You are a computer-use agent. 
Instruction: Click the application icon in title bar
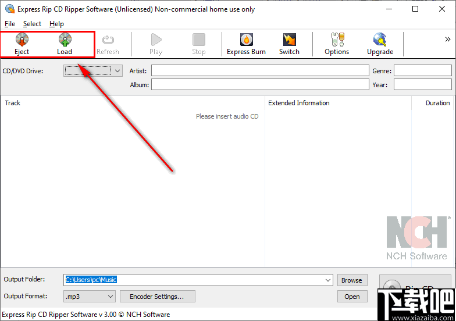pyautogui.click(x=10, y=9)
